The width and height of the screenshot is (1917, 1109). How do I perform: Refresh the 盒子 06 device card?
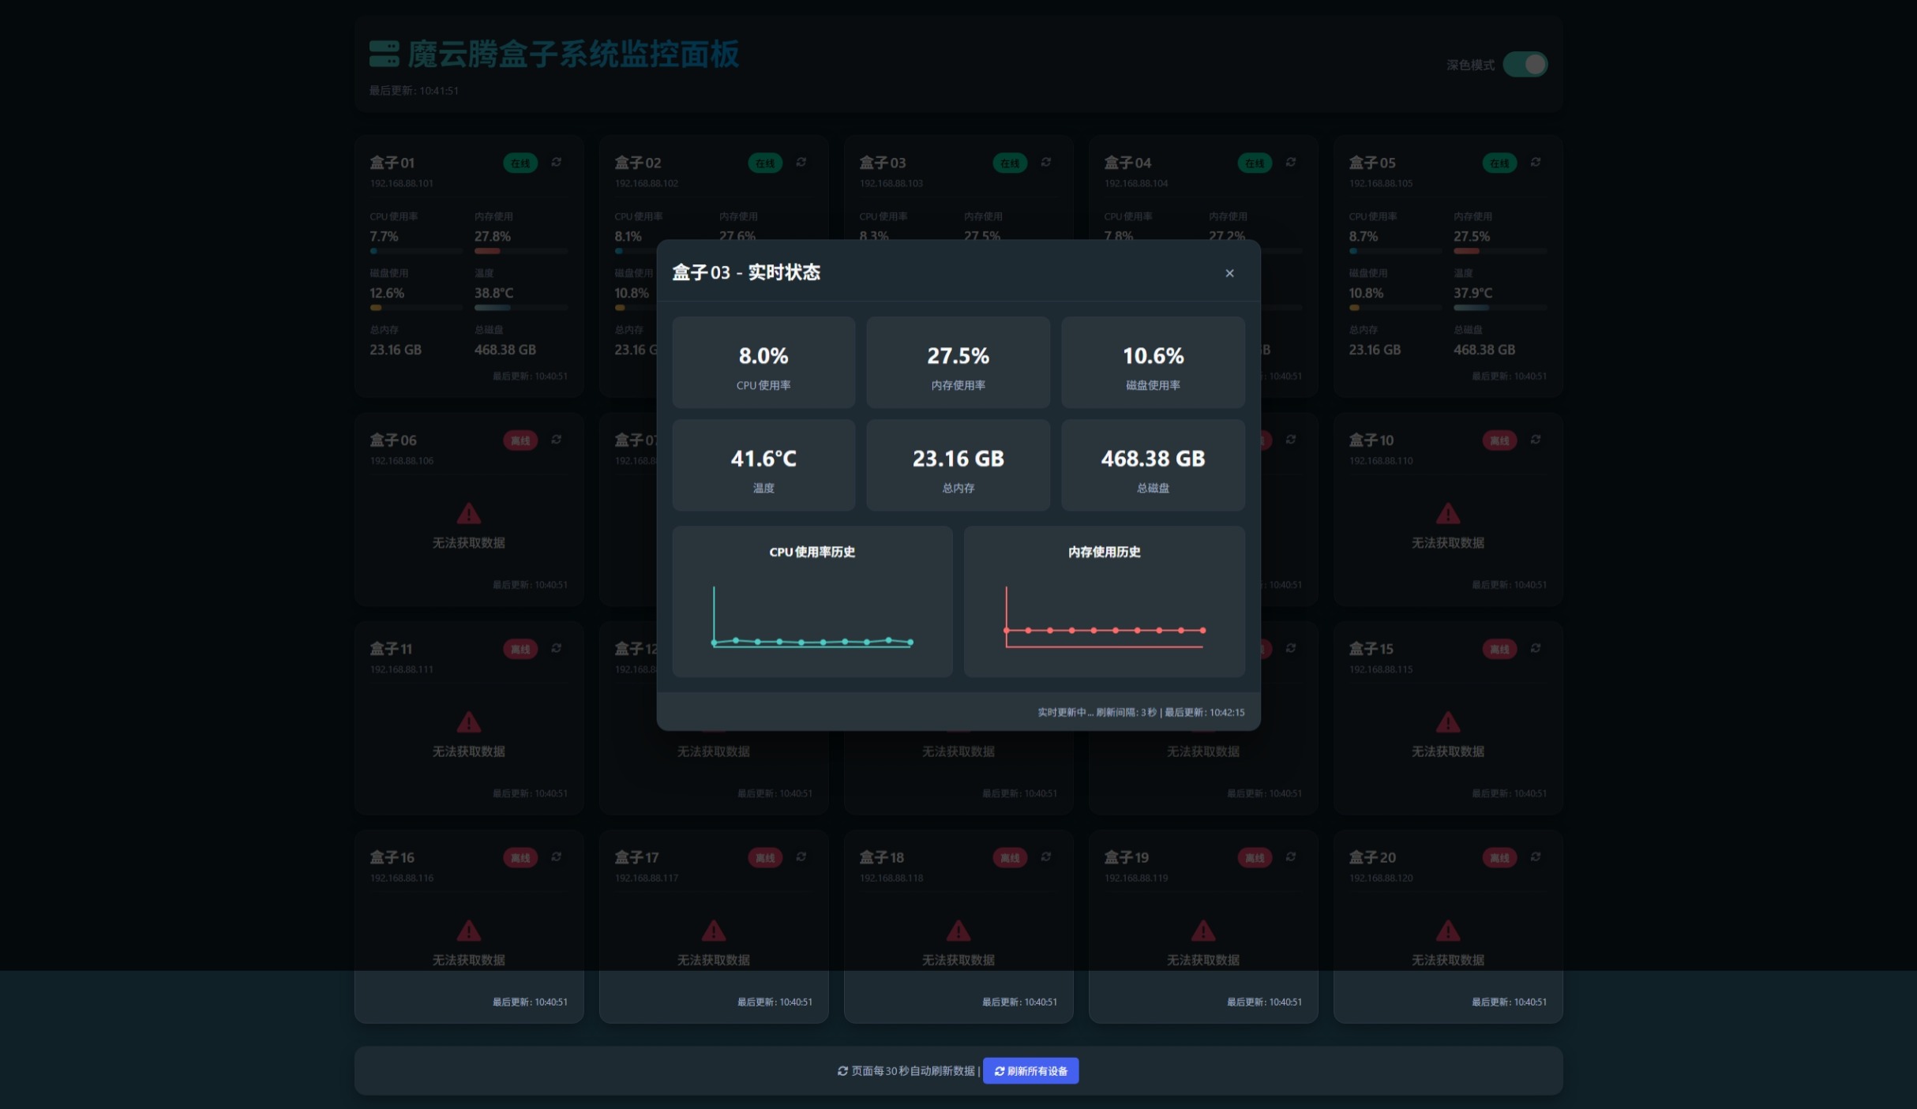pyautogui.click(x=557, y=440)
